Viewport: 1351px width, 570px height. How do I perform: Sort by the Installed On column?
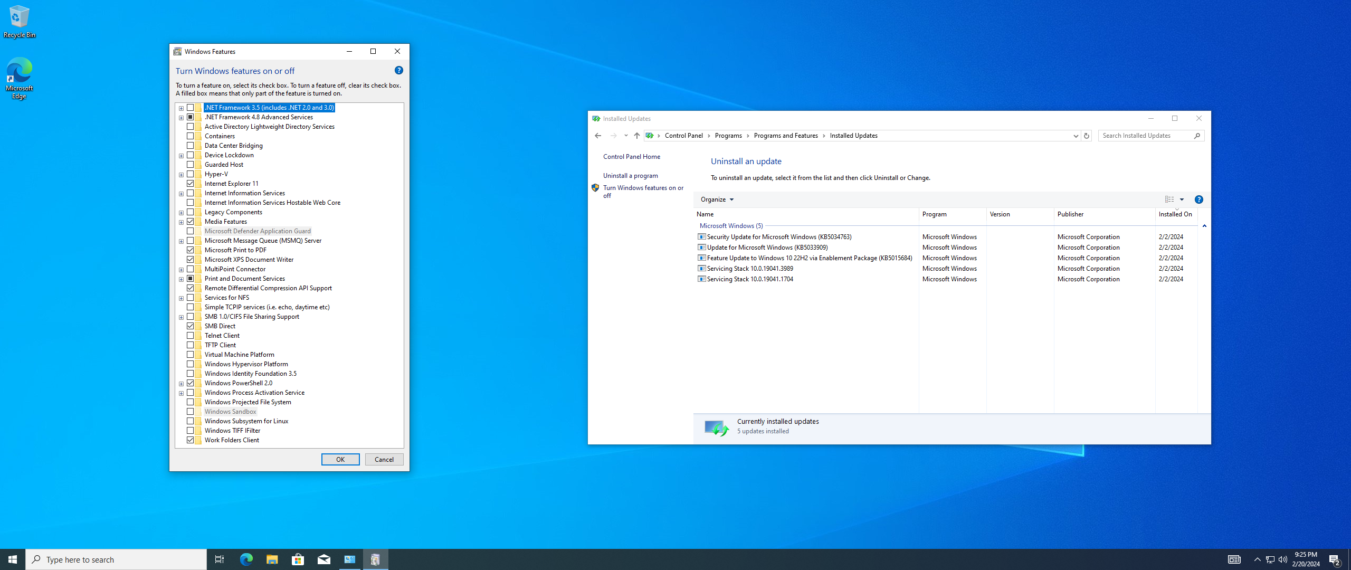point(1175,214)
